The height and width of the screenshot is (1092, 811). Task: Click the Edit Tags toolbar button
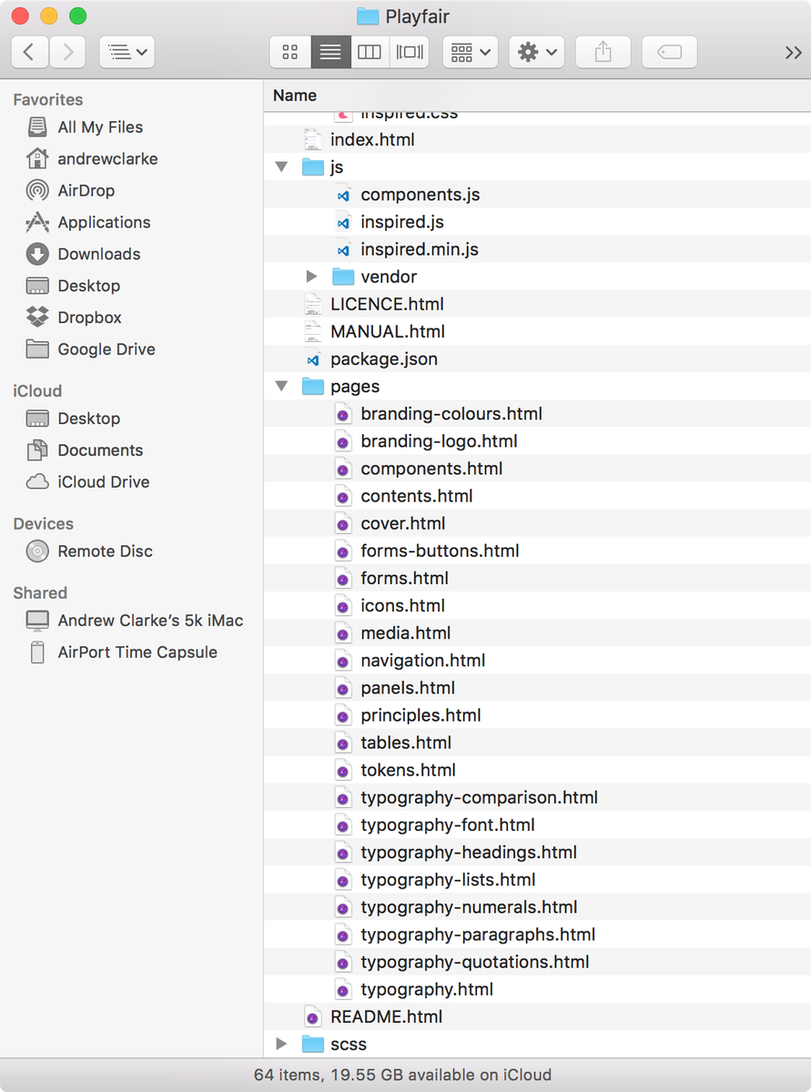pyautogui.click(x=669, y=53)
